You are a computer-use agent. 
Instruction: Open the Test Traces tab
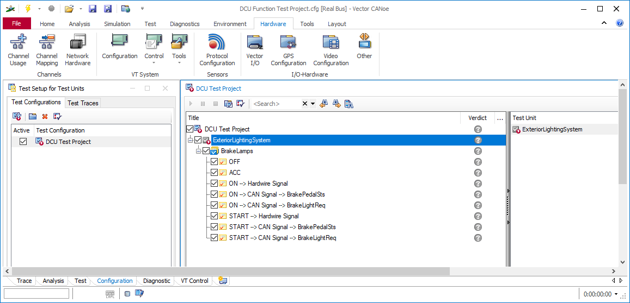point(83,103)
